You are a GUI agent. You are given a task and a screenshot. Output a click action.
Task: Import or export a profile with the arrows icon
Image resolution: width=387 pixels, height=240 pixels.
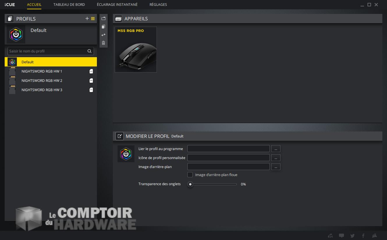103,35
